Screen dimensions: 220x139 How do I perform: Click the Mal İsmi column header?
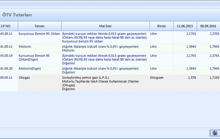coord(105,26)
